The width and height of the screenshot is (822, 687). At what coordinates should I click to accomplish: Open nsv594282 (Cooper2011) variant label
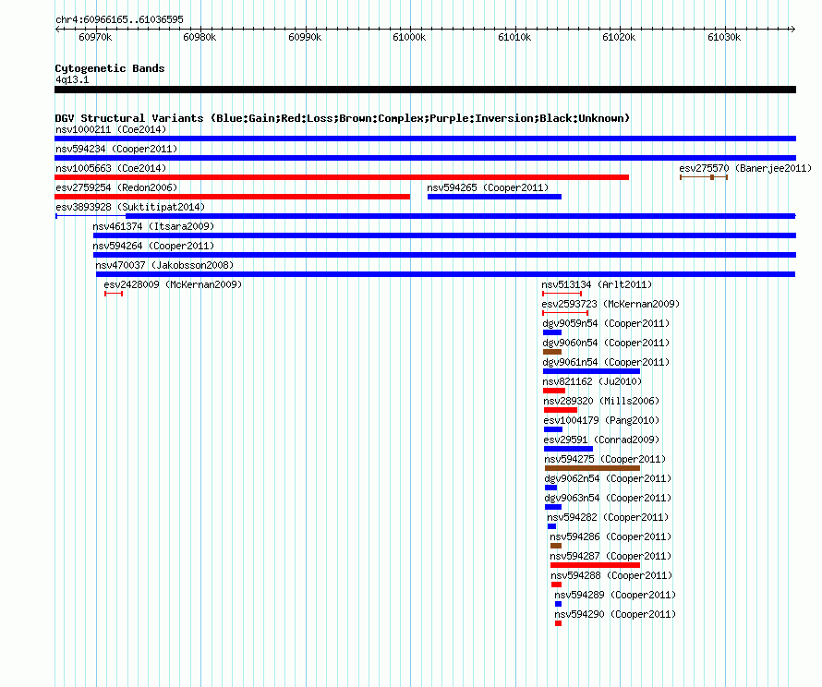coord(608,517)
